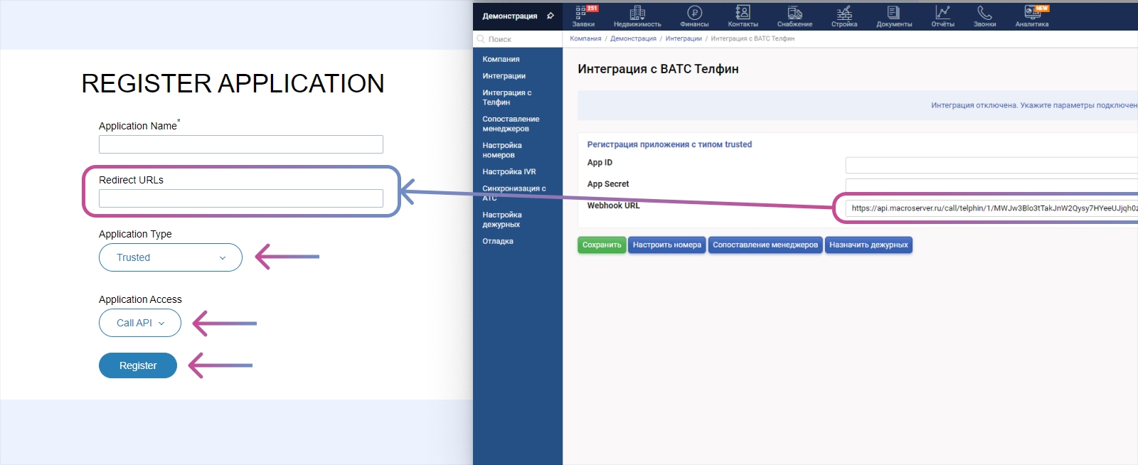Viewport: 1138px width, 465px height.
Task: Select Настройка IVR in the sidebar
Action: click(x=509, y=171)
